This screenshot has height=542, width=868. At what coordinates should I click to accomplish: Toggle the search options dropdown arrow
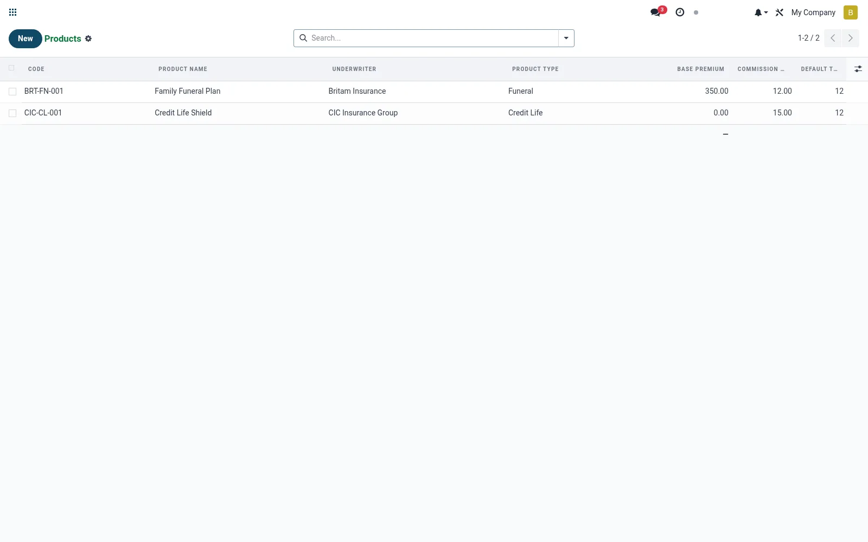click(566, 38)
